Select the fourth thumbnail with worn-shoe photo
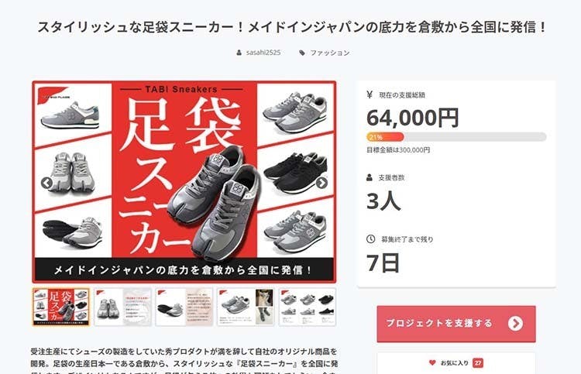 pos(246,307)
